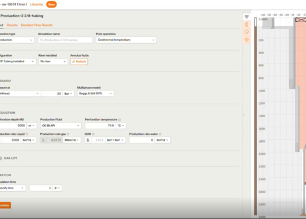306x219 pixels.
Task: Open the well schematic funnel icon
Action: coord(246,17)
